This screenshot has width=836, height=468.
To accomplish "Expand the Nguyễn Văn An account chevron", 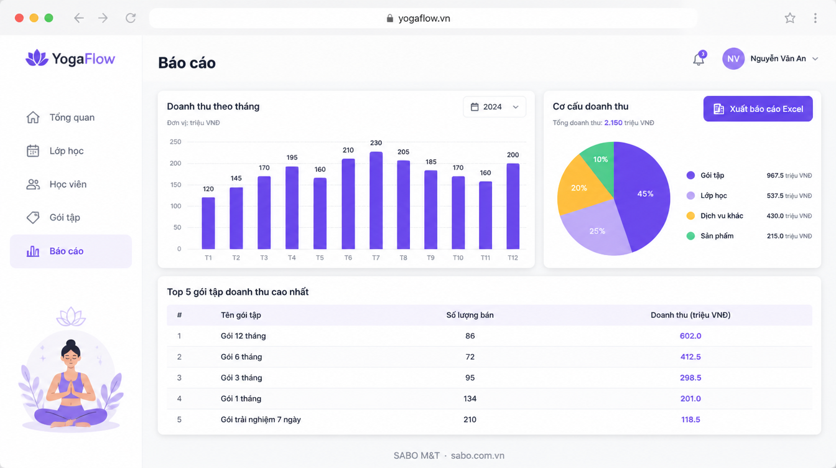I will point(815,58).
